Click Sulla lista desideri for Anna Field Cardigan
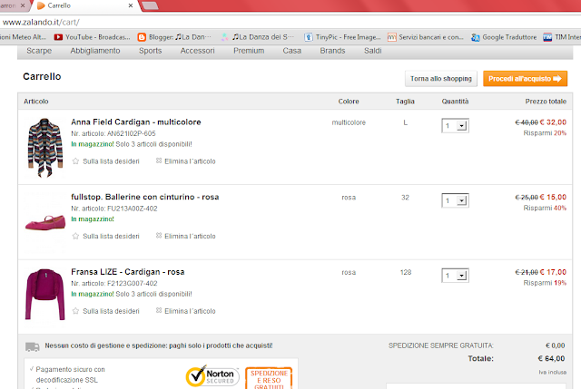This screenshot has width=581, height=389. pyautogui.click(x=111, y=161)
